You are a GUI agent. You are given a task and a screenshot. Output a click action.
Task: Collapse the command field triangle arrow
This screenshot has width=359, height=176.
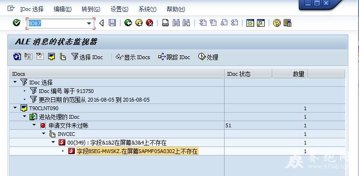tap(102, 23)
